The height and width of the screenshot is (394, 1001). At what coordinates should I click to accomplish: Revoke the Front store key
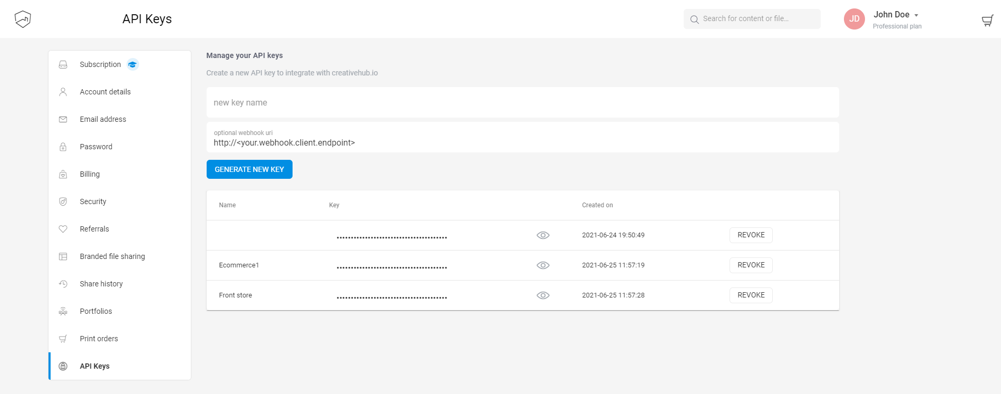(x=751, y=295)
